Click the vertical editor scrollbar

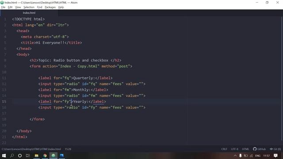click(282, 79)
